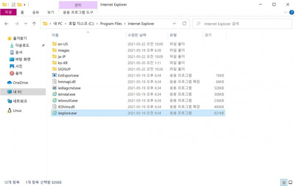This screenshot has width=295, height=186.
Task: Open the 공유 ribbon tab
Action: [x=35, y=12]
